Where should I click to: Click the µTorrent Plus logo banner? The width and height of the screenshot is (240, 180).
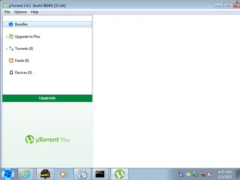click(47, 139)
